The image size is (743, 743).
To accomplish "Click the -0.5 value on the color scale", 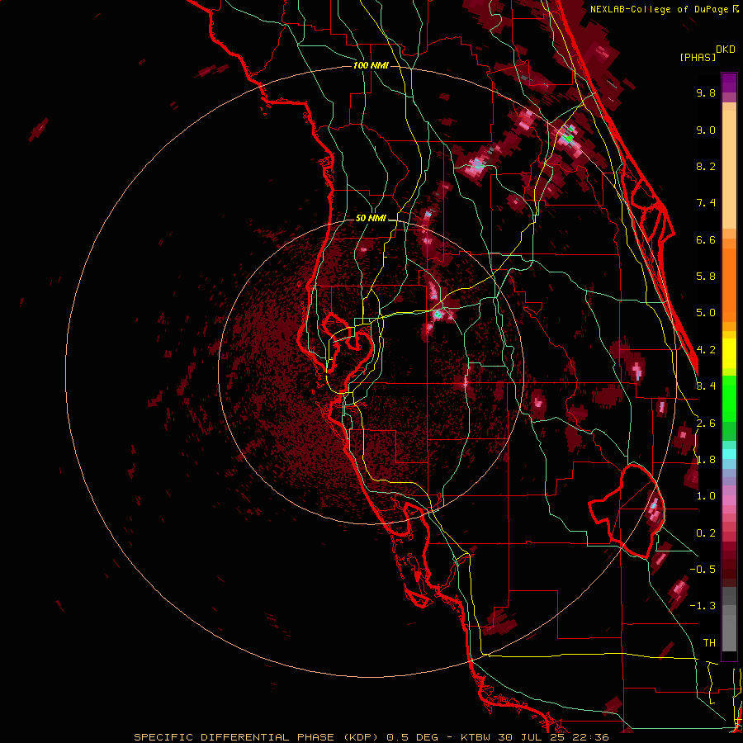I will (703, 570).
